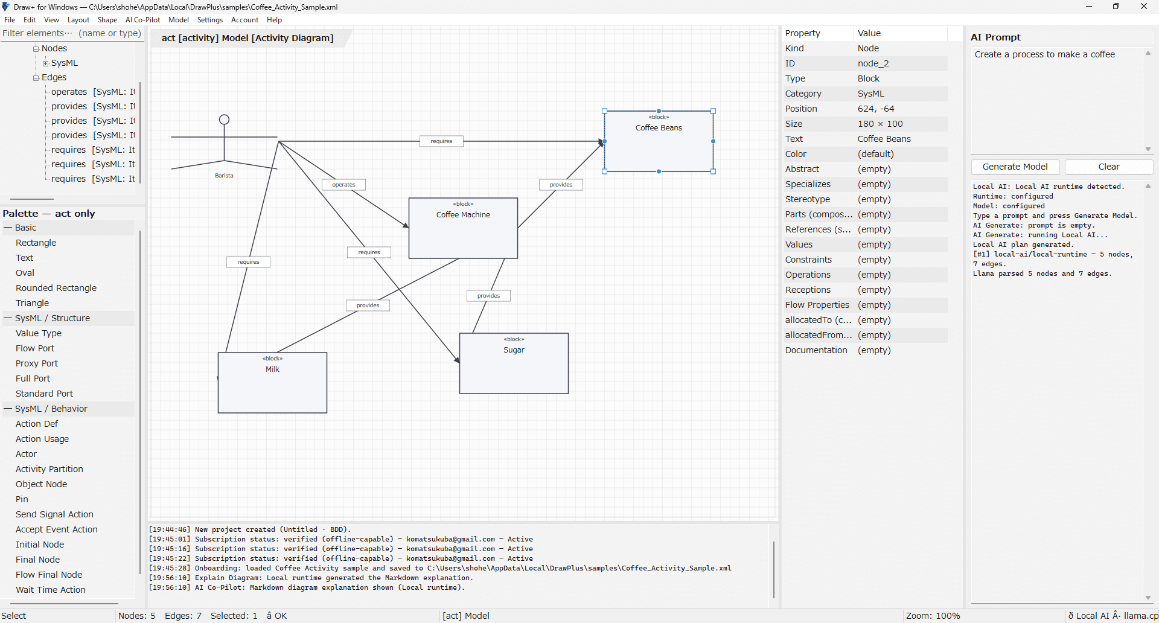
Task: Pick Standard Port from the palette
Action: tap(45, 394)
